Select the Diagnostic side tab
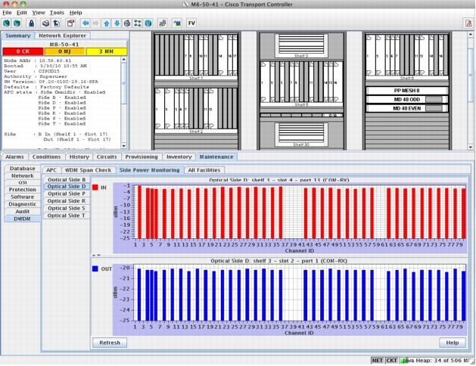The image size is (476, 366). tap(22, 204)
